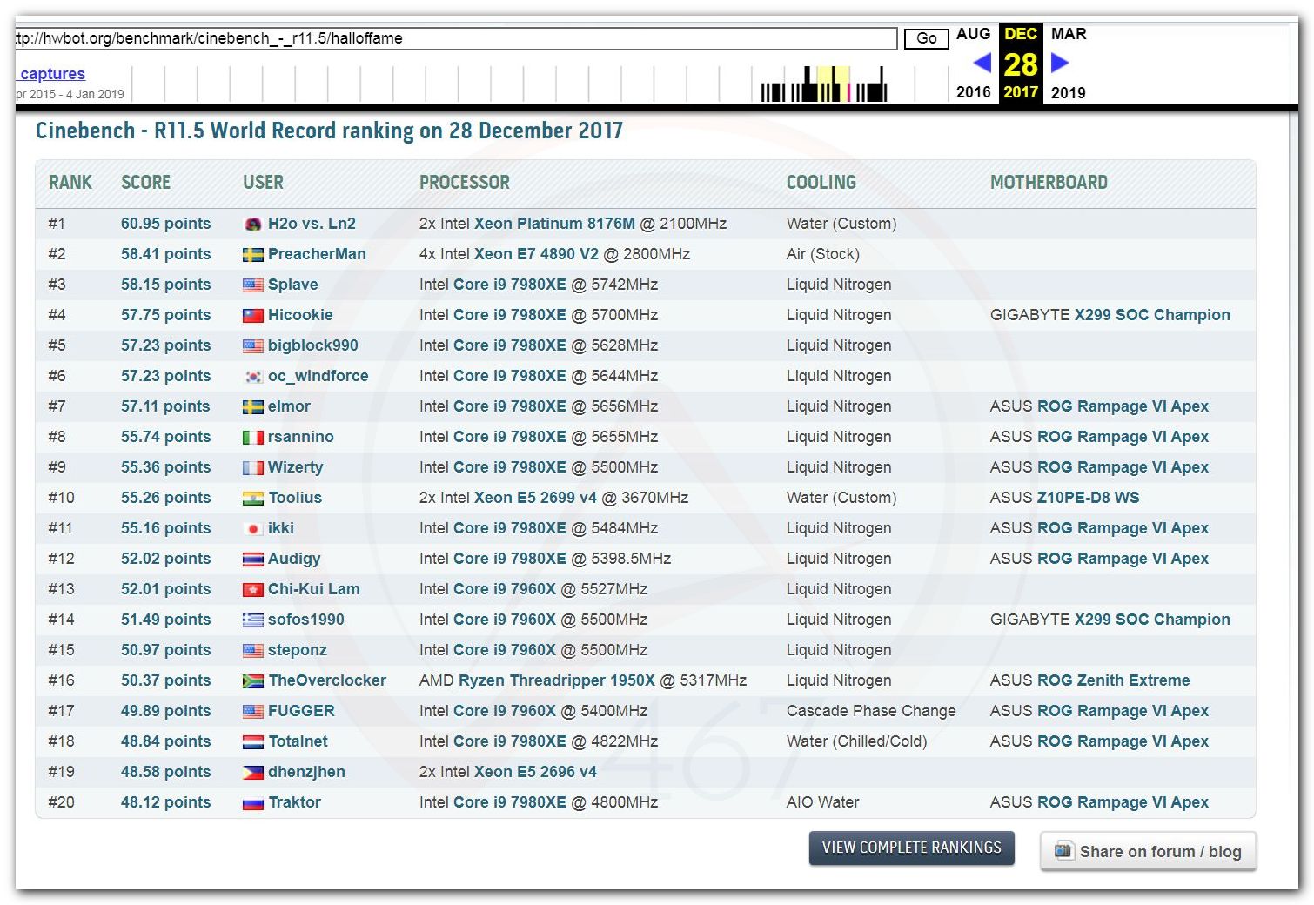Click the Swedish flag next to PreacherMan
Screen dimensions: 1314x905
[x=252, y=255]
